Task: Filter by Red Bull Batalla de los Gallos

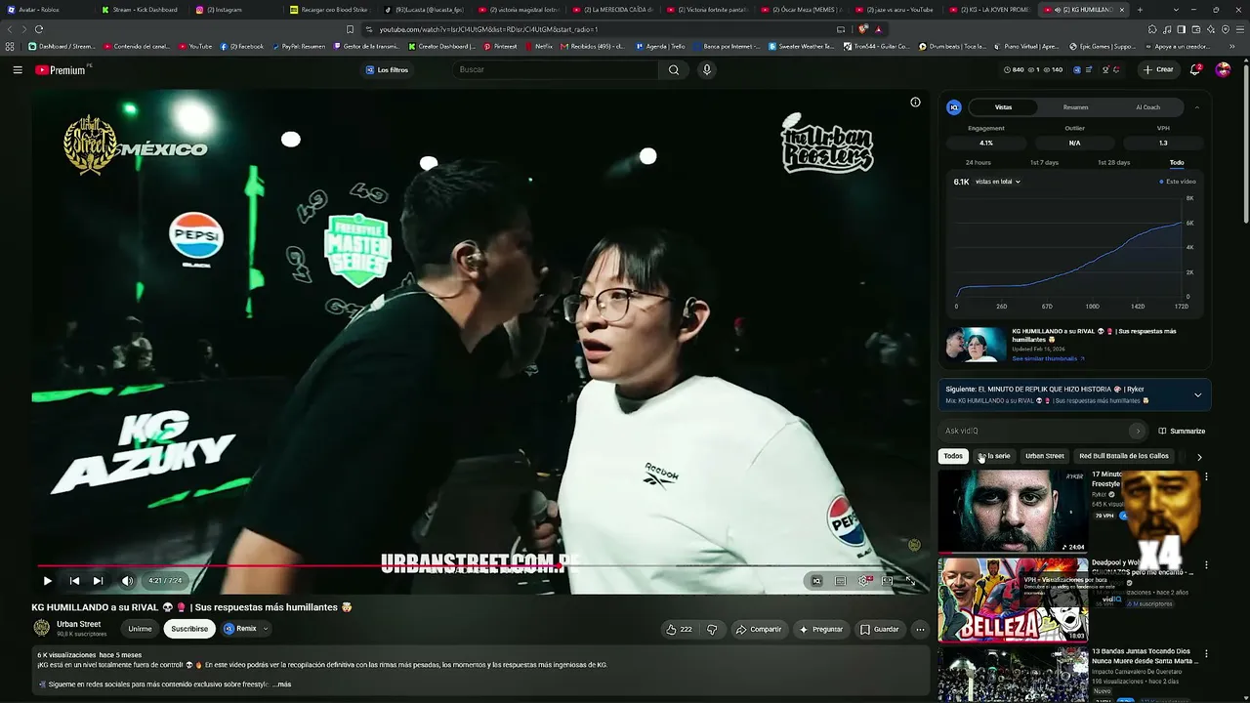Action: pos(1124,456)
